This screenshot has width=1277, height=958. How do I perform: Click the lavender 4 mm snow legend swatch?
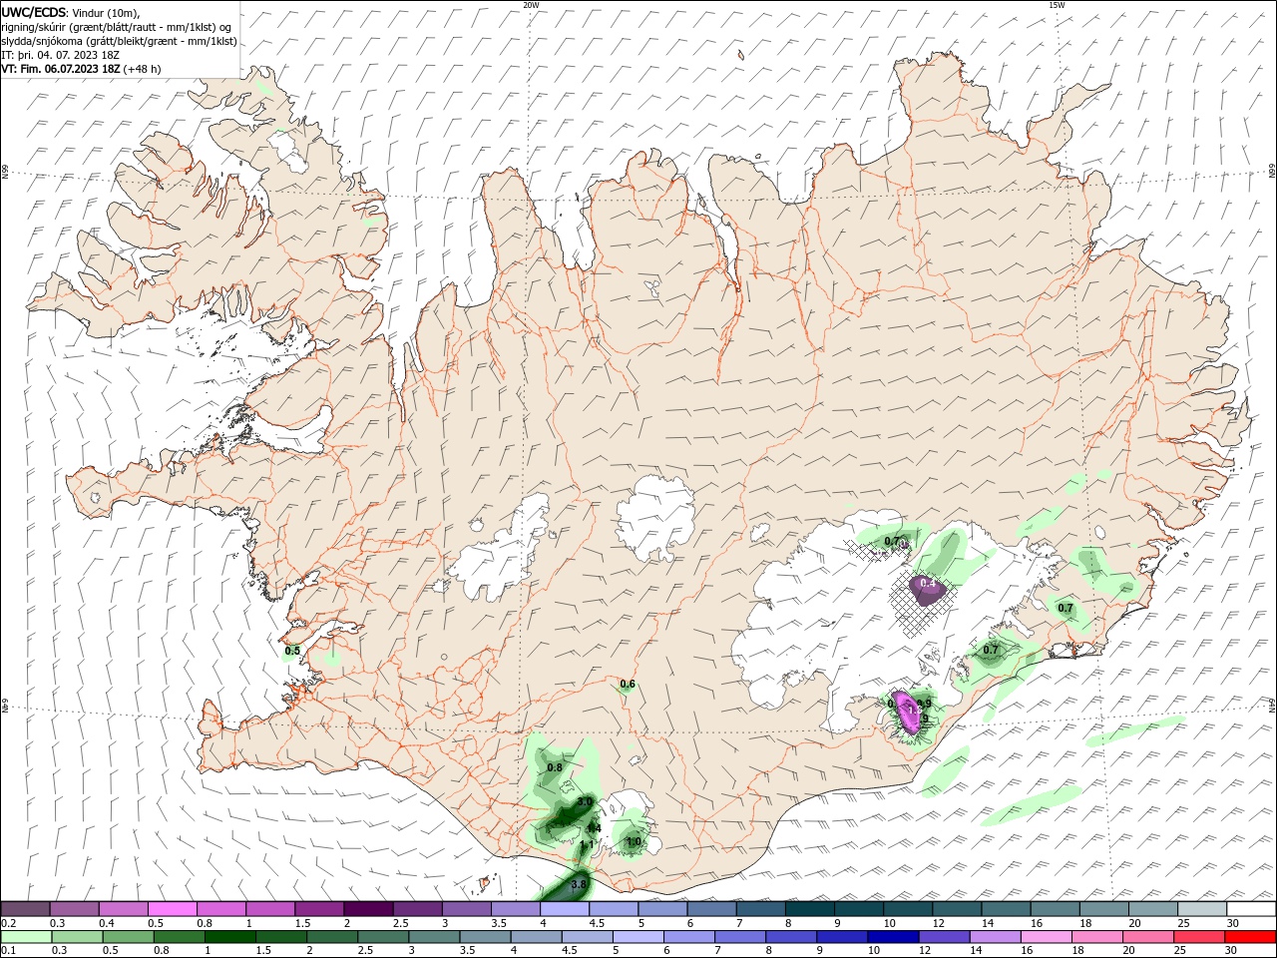click(565, 909)
